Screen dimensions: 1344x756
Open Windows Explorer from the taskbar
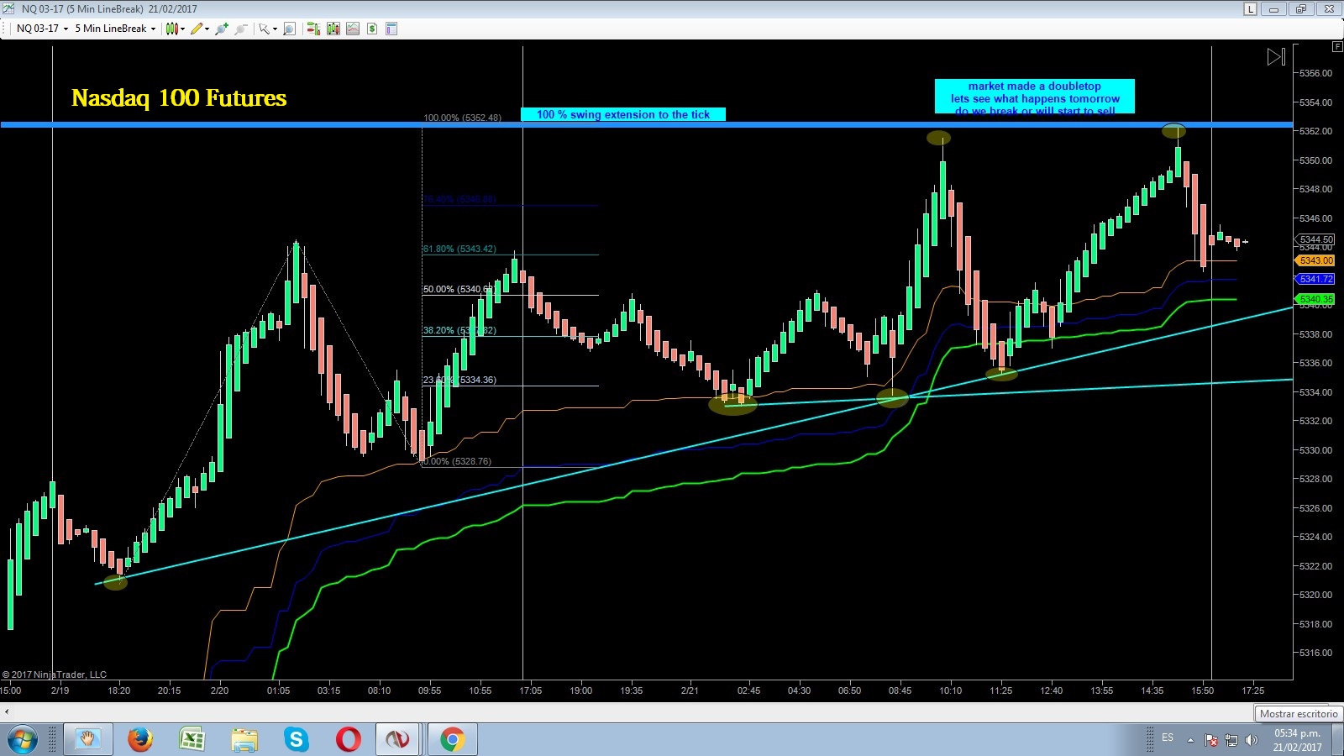pos(244,740)
